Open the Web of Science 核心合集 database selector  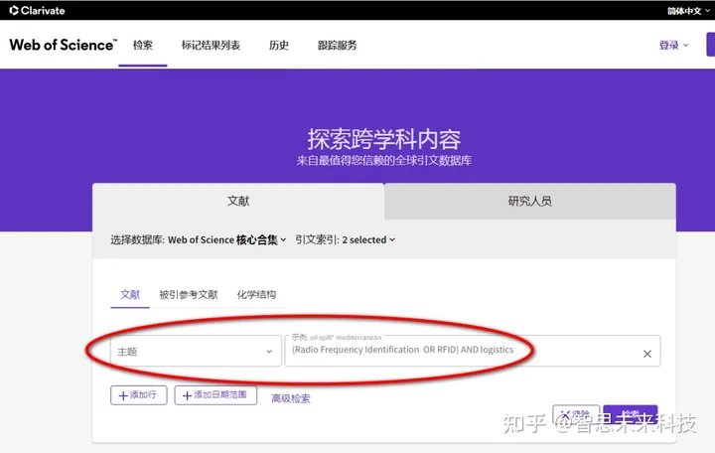[227, 240]
